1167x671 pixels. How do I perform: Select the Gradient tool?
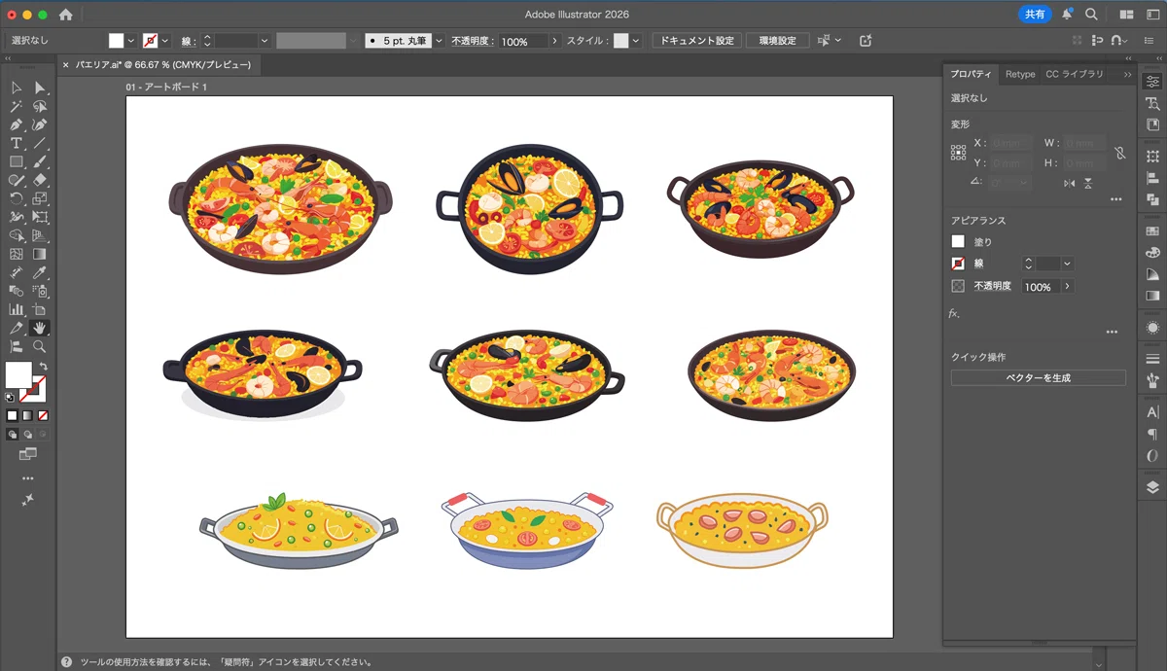click(x=40, y=254)
